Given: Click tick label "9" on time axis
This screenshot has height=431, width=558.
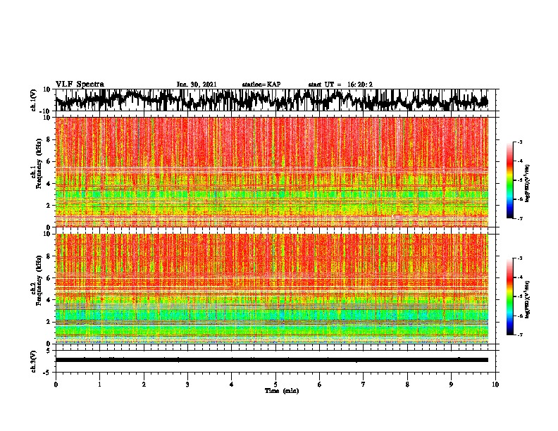Looking at the screenshot, I should [451, 385].
